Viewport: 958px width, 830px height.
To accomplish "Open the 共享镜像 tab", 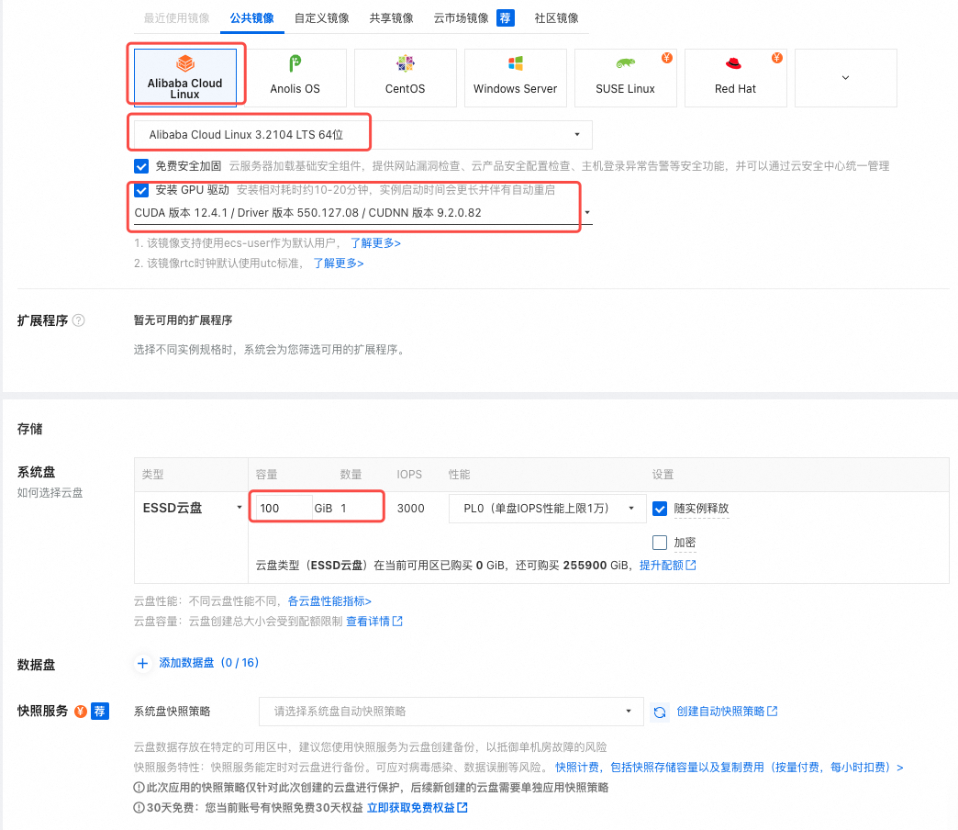I will [x=391, y=17].
